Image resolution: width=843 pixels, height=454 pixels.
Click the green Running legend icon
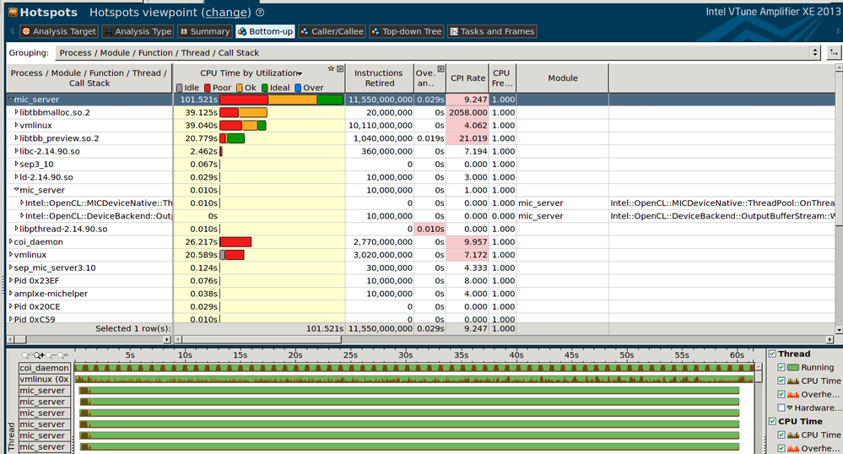(x=793, y=367)
